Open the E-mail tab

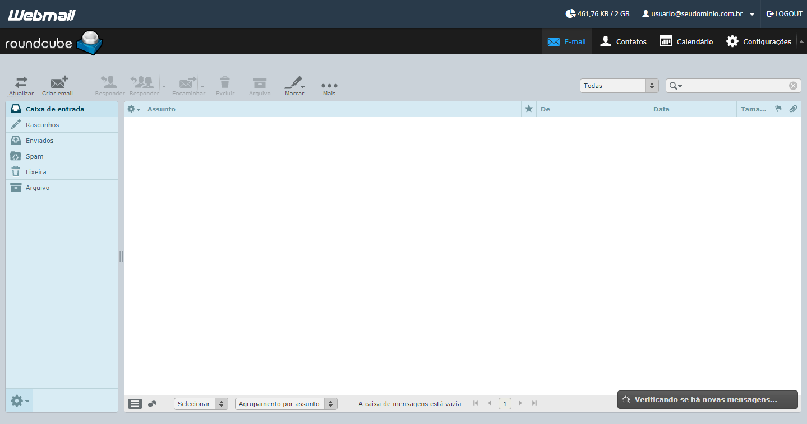click(x=566, y=41)
